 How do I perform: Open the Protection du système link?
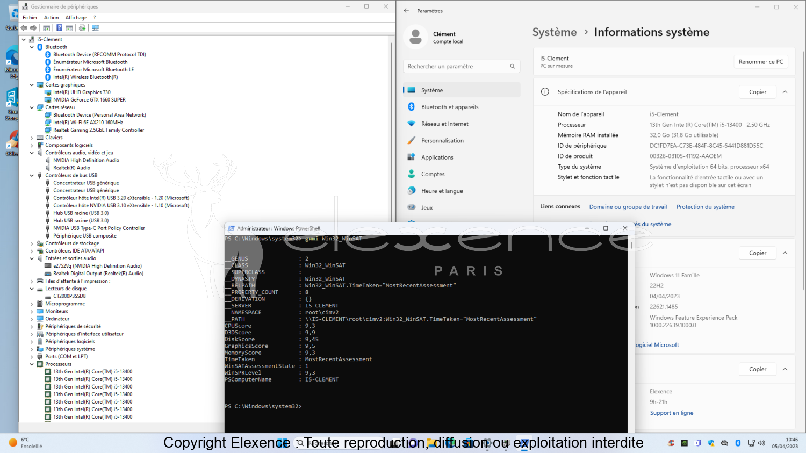706,207
